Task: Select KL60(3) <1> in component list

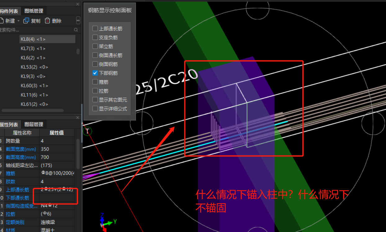Action: click(34, 85)
